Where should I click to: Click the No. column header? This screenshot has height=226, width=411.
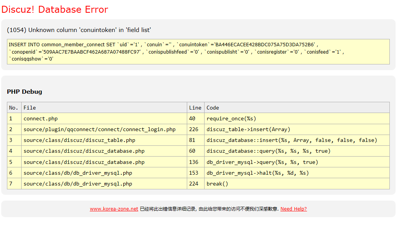[13, 108]
